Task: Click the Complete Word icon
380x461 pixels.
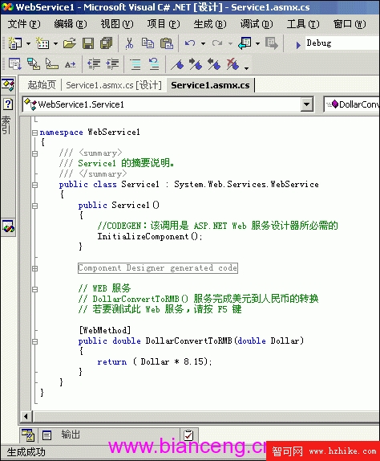Action: pos(70,64)
